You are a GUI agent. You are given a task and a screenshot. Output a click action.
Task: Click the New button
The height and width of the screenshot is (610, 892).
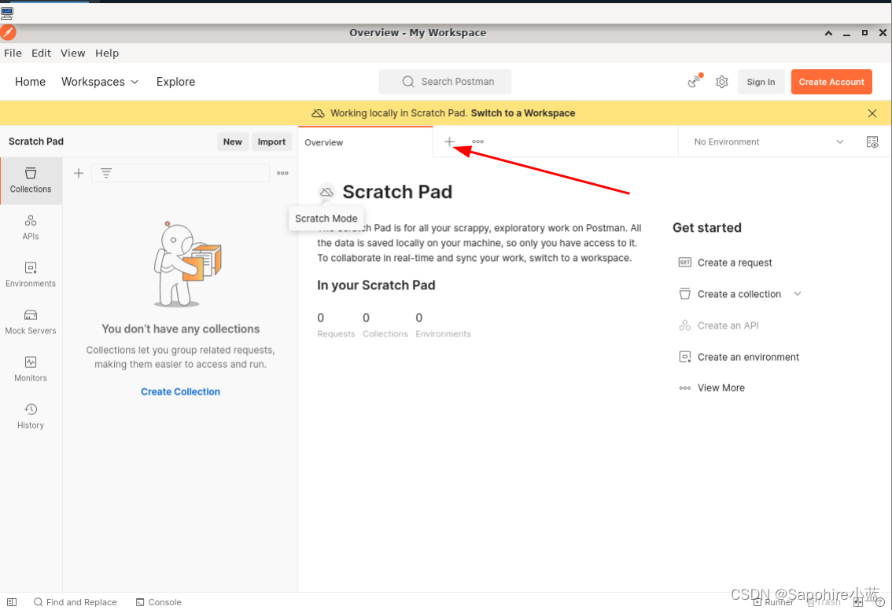232,141
